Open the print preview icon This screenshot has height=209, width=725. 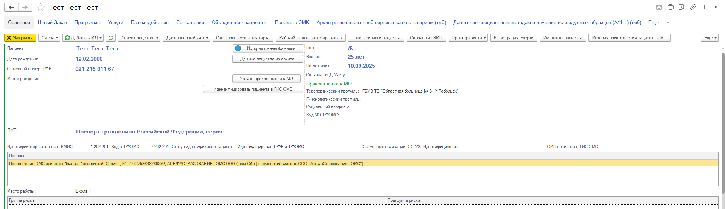(682, 7)
